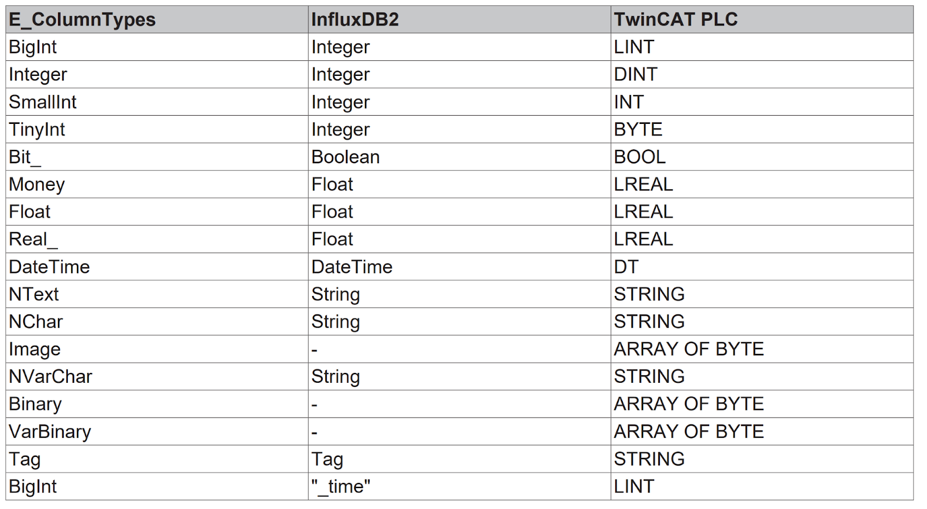The image size is (927, 509).
Task: Click the E_ColumnTypes column header
Action: tap(157, 19)
